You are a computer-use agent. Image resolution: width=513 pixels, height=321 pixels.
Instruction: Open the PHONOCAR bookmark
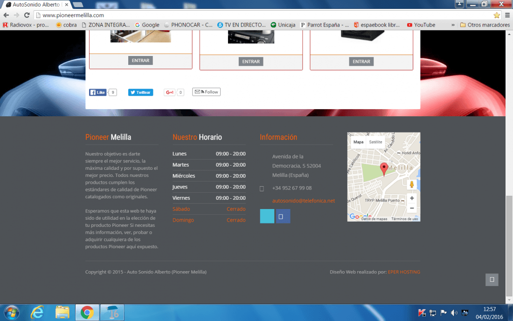[188, 25]
